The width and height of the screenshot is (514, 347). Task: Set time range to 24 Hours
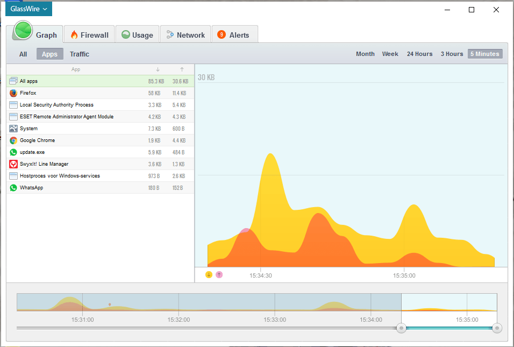[x=419, y=54]
